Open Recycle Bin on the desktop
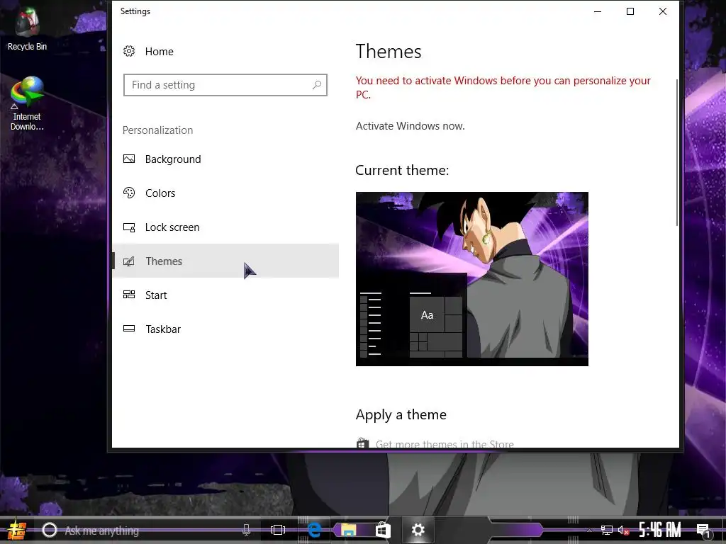This screenshot has height=544, width=726. (28, 28)
